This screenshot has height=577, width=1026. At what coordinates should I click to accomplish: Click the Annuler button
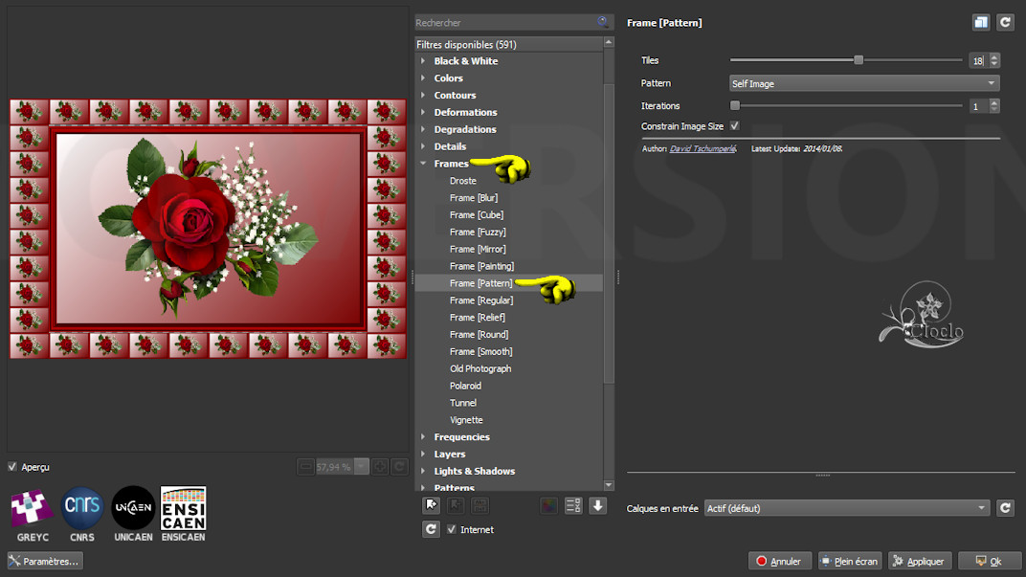780,562
